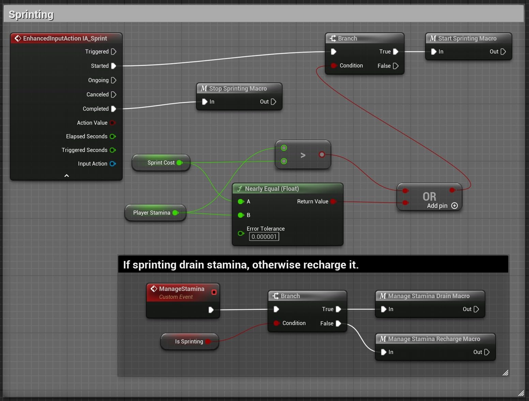Click the Is Sprinting variable output pin

208,341
